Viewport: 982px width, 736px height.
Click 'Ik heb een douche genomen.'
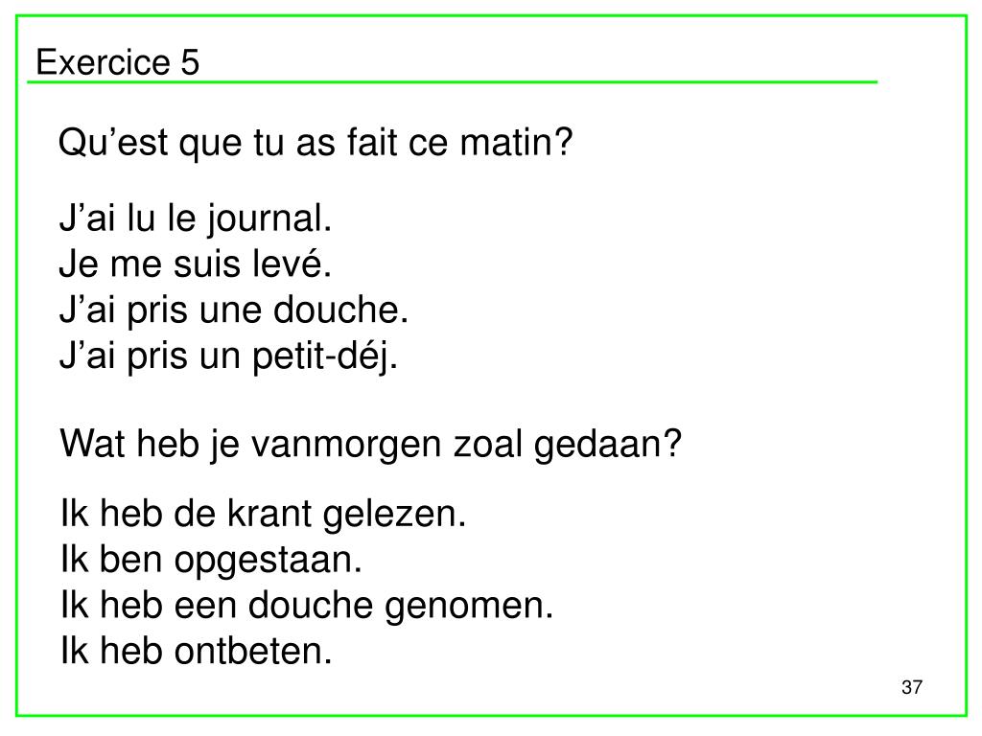(308, 607)
